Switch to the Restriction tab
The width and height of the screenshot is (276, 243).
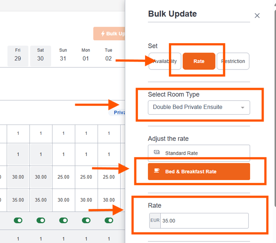click(233, 61)
